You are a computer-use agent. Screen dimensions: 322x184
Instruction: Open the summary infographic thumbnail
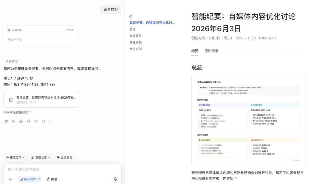(x=248, y=121)
